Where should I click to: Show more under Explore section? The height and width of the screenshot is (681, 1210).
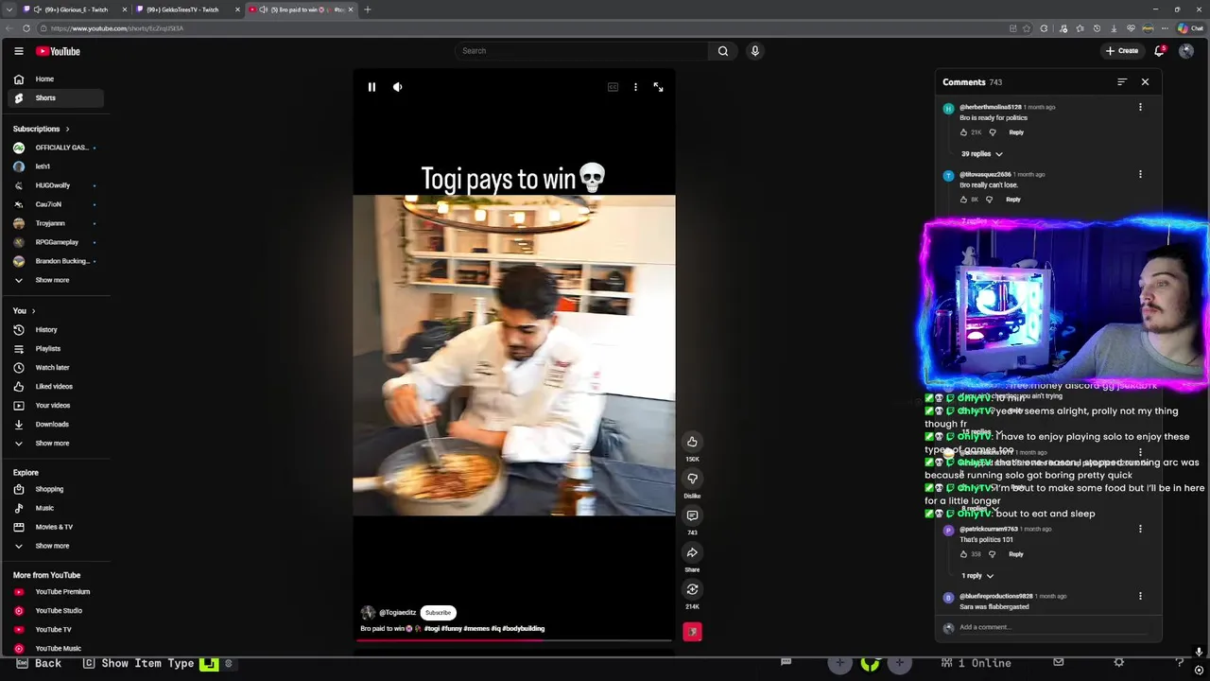pyautogui.click(x=56, y=546)
